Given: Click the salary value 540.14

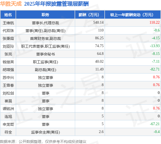Looking at the screenshot, I should (98, 22).
